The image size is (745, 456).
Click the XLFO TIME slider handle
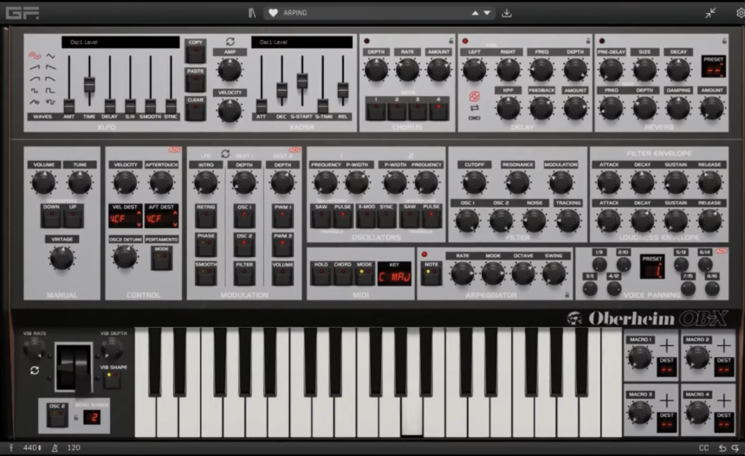[x=89, y=85]
